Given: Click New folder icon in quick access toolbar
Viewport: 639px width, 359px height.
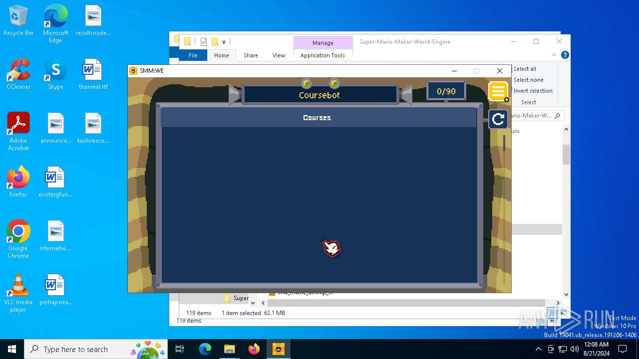Looking at the screenshot, I should 215,42.
